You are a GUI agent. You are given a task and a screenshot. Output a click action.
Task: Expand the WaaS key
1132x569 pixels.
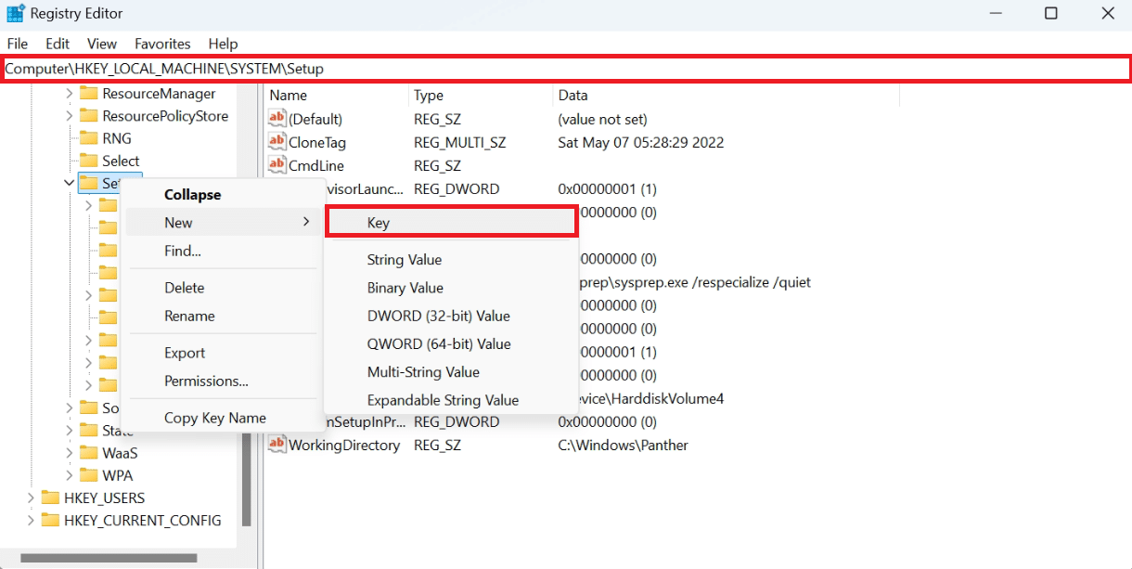click(x=69, y=453)
